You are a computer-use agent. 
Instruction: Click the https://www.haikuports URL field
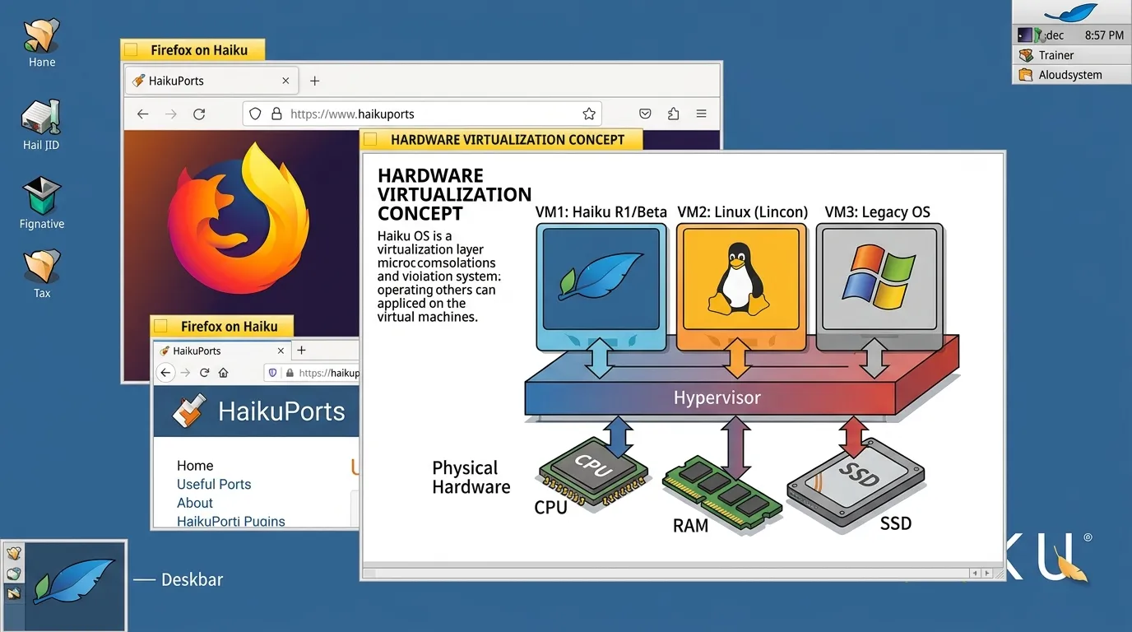422,114
